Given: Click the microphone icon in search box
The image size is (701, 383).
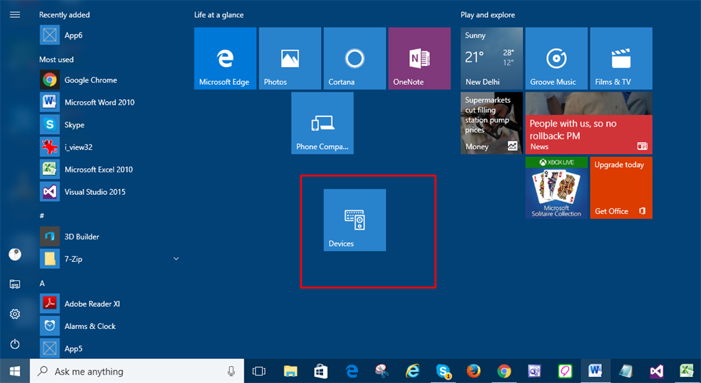Looking at the screenshot, I should [x=231, y=371].
